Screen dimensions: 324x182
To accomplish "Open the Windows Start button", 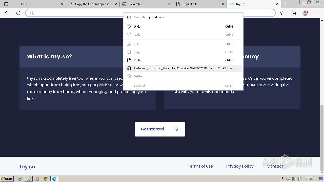I will pyautogui.click(x=7, y=179).
